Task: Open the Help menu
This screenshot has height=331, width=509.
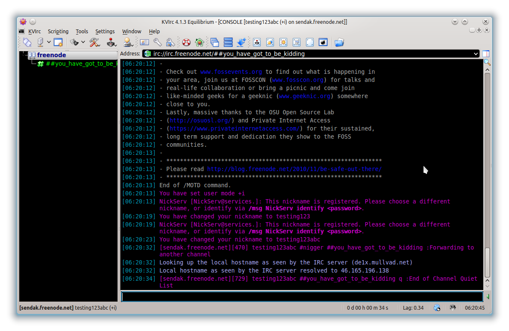Action: click(154, 32)
